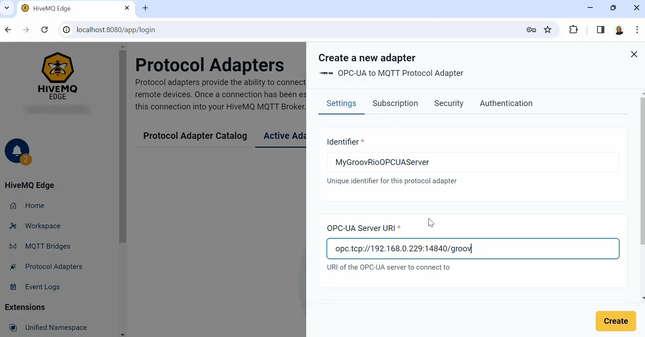Minimize the browser window
Viewport: 645px width, 337px height.
(590, 8)
